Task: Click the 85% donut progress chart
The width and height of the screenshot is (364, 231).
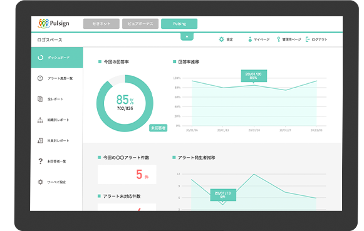Action: pyautogui.click(x=125, y=103)
